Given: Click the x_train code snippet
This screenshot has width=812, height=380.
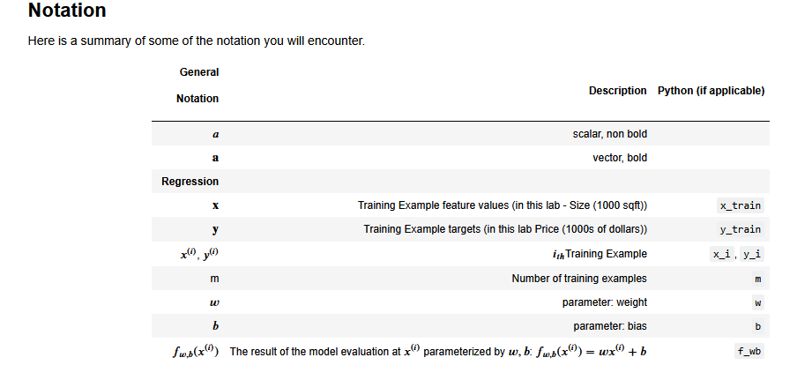Looking at the screenshot, I should click(740, 205).
